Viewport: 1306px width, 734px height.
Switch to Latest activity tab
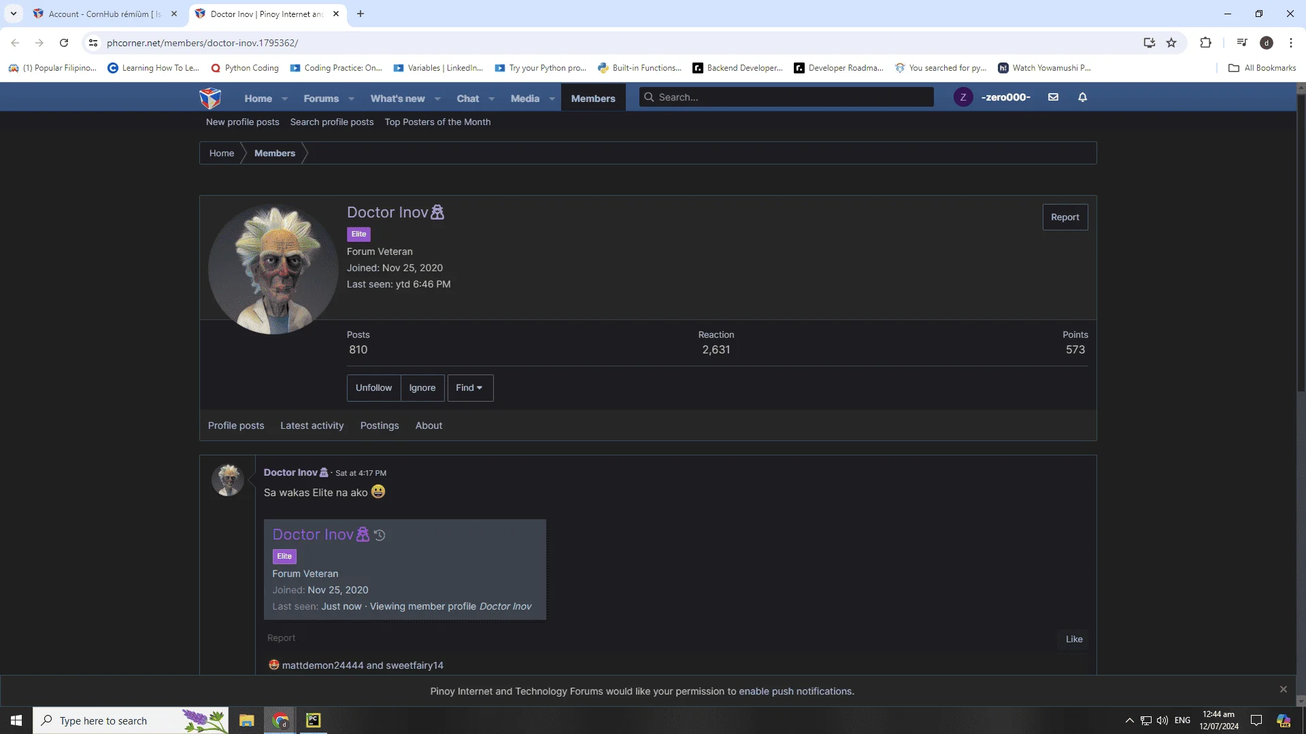[312, 425]
